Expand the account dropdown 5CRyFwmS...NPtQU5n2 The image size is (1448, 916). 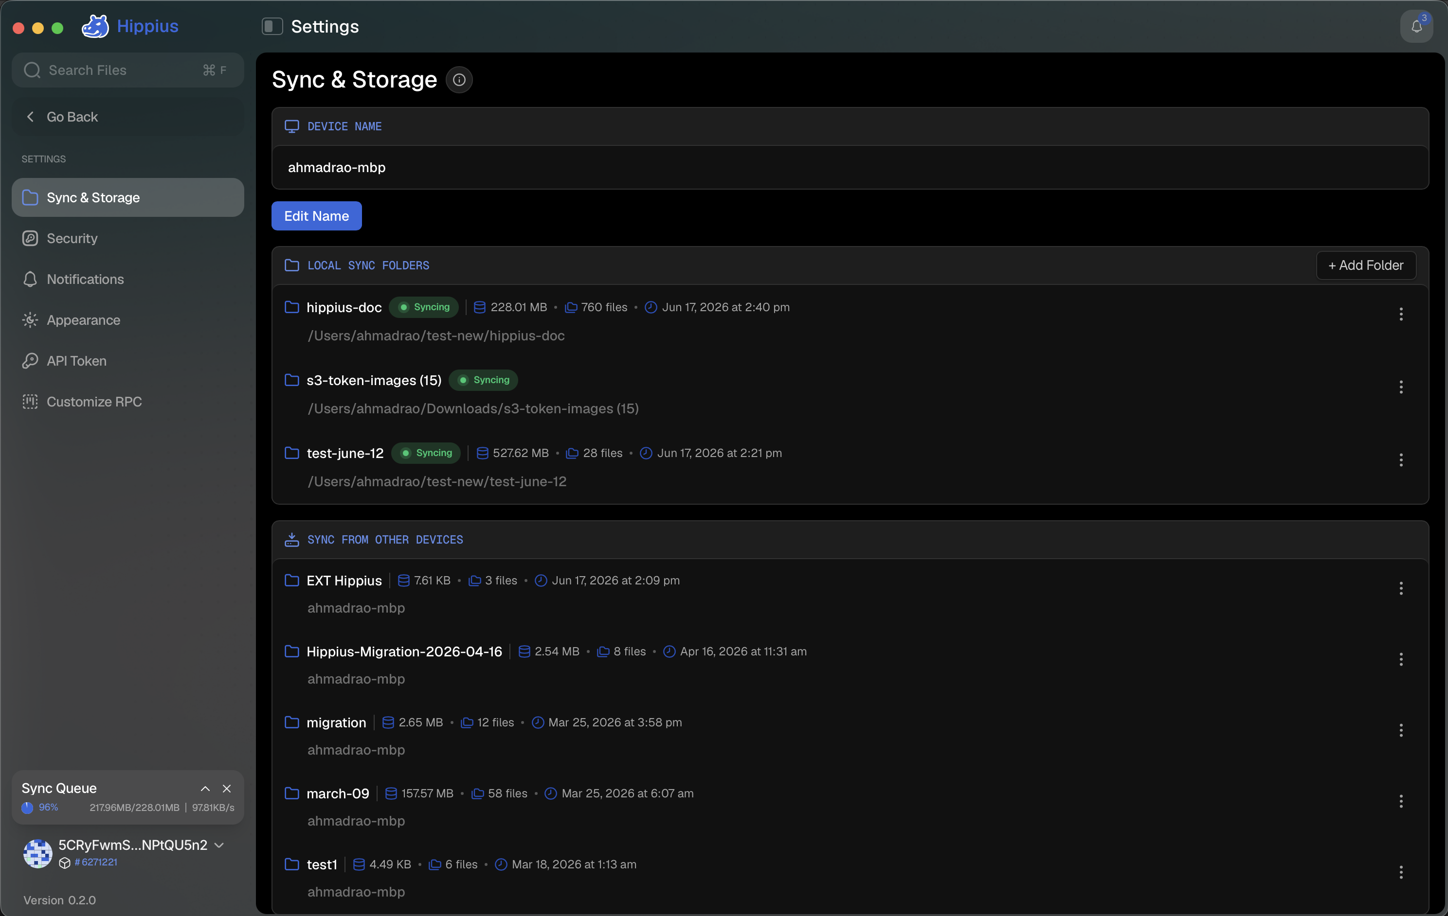tap(219, 845)
